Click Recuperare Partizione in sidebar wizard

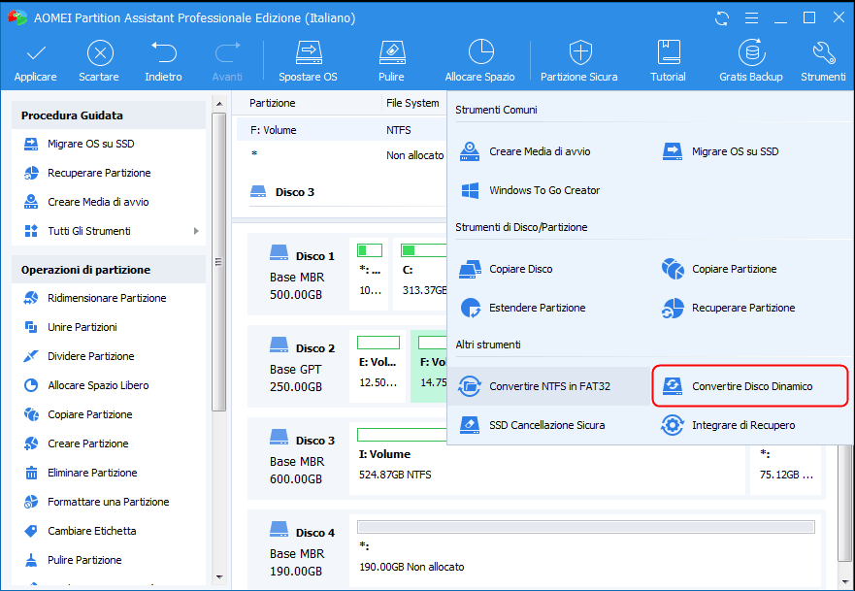coord(87,173)
